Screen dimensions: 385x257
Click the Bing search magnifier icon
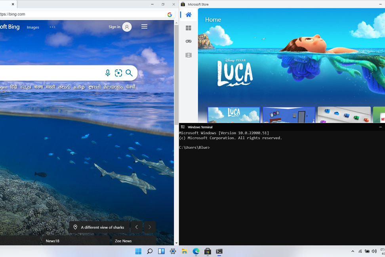click(129, 73)
